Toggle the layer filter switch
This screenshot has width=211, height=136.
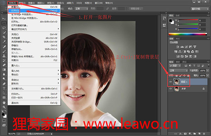tap(208, 66)
